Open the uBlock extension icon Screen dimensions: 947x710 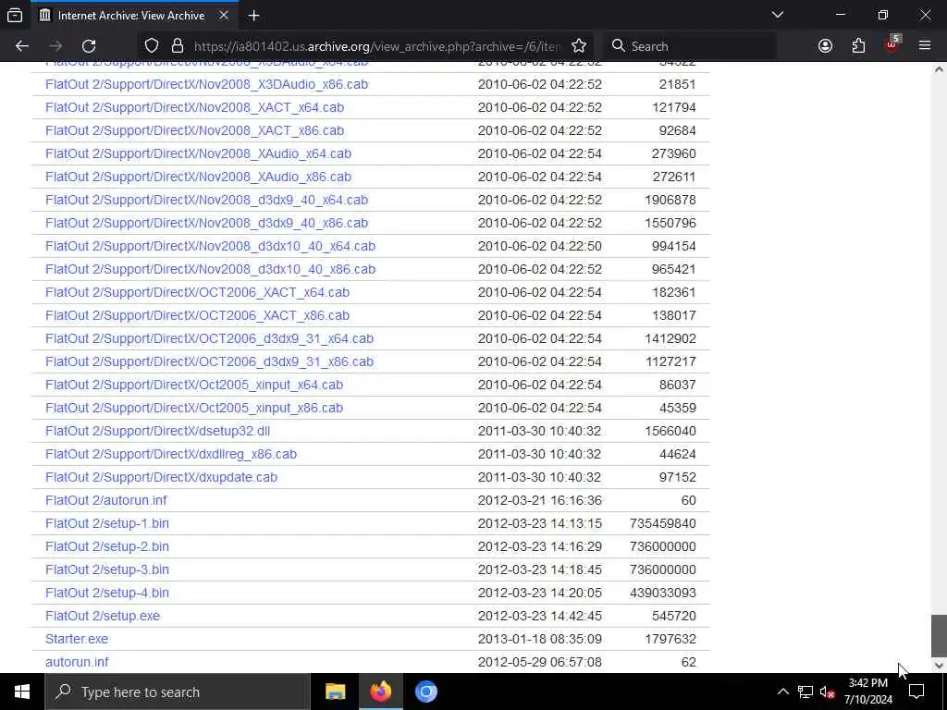[892, 44]
